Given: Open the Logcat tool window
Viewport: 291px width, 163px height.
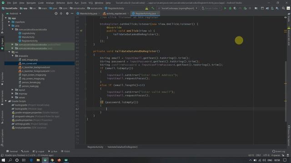Looking at the screenshot, I should coord(38,151).
